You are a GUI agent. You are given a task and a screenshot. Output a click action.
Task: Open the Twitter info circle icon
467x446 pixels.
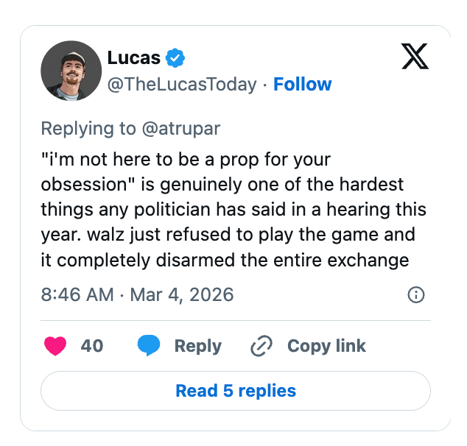(x=416, y=295)
